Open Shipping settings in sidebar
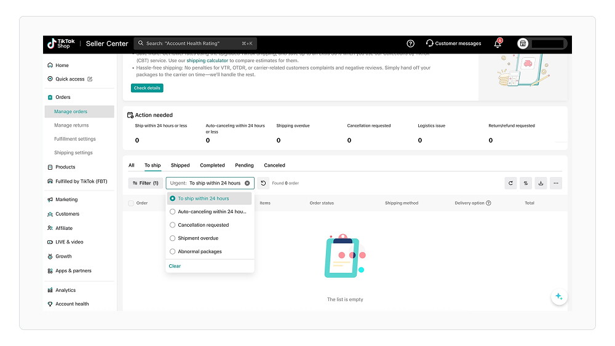The image size is (615, 346). (x=73, y=153)
